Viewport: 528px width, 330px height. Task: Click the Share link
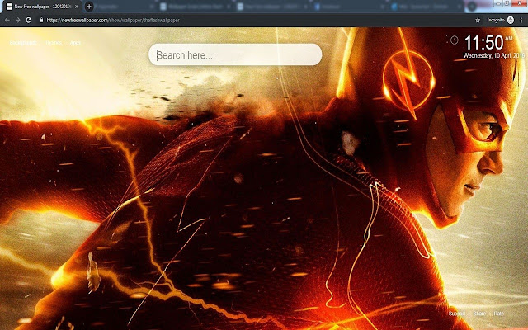click(479, 313)
